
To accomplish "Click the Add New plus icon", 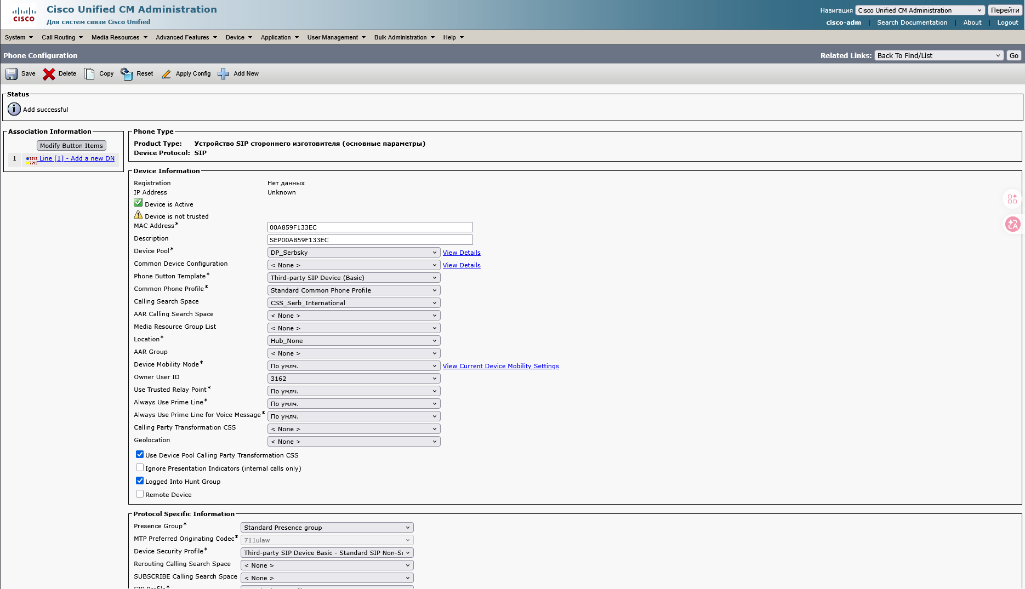I will tap(224, 74).
